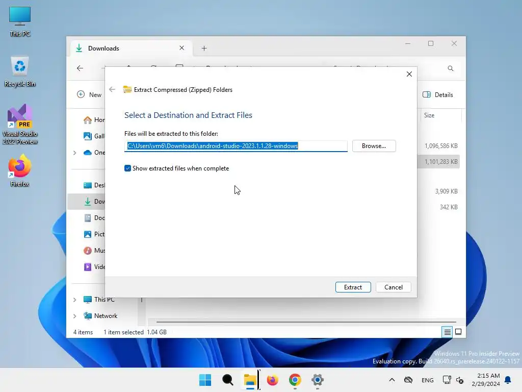522x392 pixels.
Task: Click the zipped folder icon in dialog header
Action: click(127, 89)
